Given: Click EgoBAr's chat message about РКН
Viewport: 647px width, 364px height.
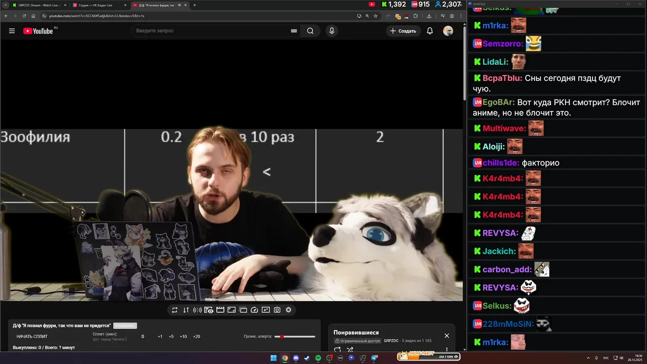Looking at the screenshot, I should click(x=557, y=108).
